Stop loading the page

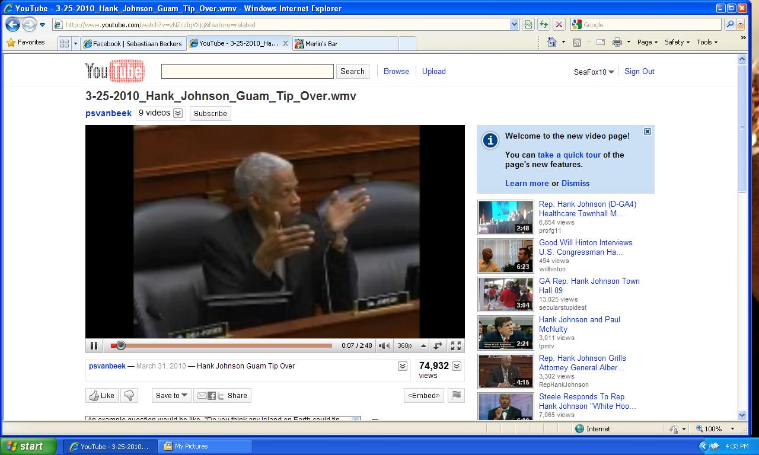(x=559, y=24)
